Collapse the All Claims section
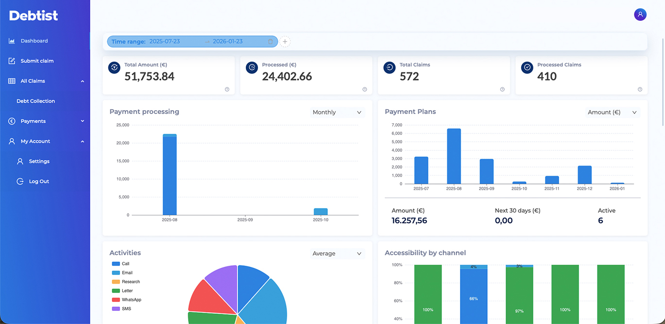The image size is (665, 324). 83,81
